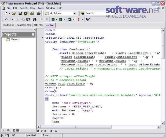Viewport: 166px width, 138px height.
Task: Click the horizontal scrollbar thumb
Action: (x=76, y=127)
